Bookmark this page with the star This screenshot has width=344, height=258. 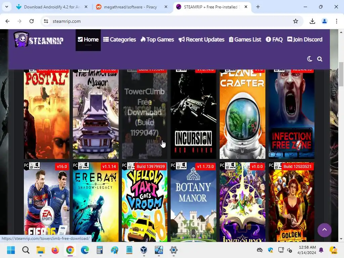pos(296,21)
